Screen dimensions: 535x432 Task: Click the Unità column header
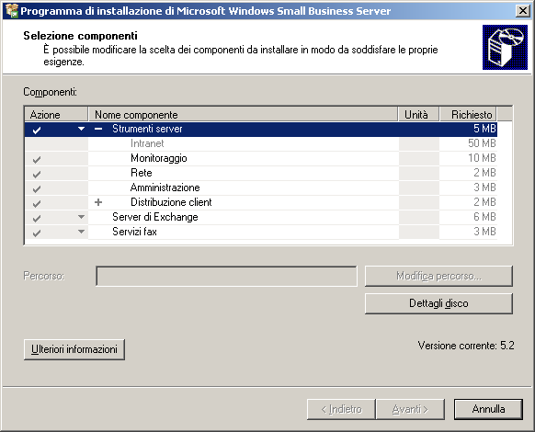click(418, 114)
